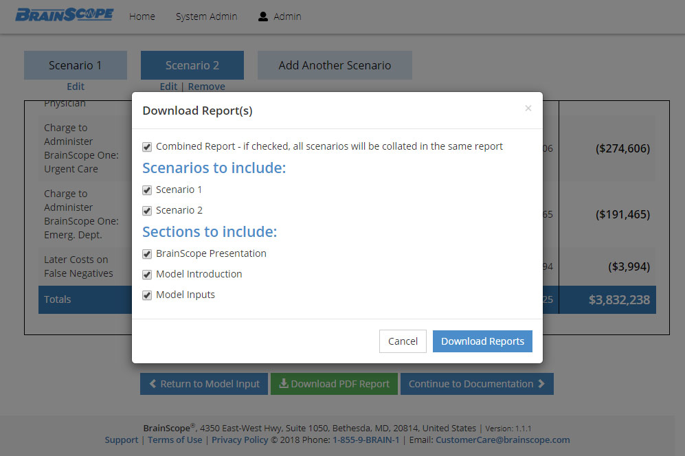
Task: Click the ($274,606) value
Action: [622, 148]
